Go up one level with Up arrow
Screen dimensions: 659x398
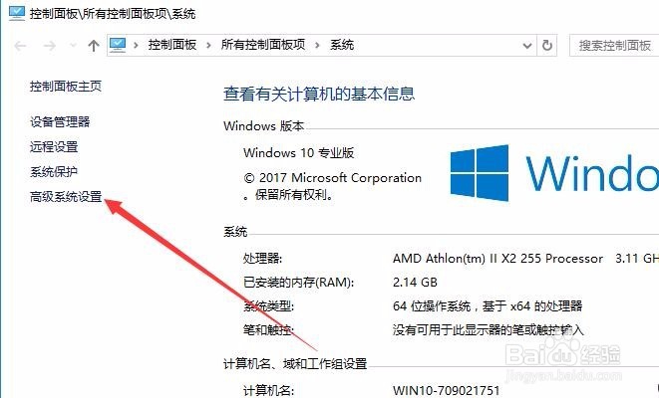pyautogui.click(x=94, y=46)
